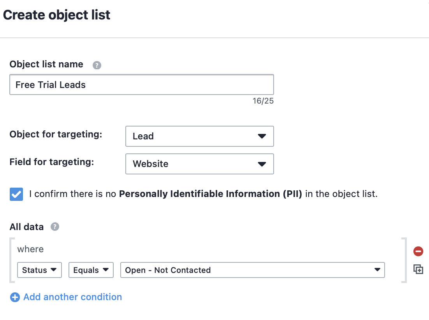
Task: Duplicate the condition using the copy icon
Action: pyautogui.click(x=418, y=269)
